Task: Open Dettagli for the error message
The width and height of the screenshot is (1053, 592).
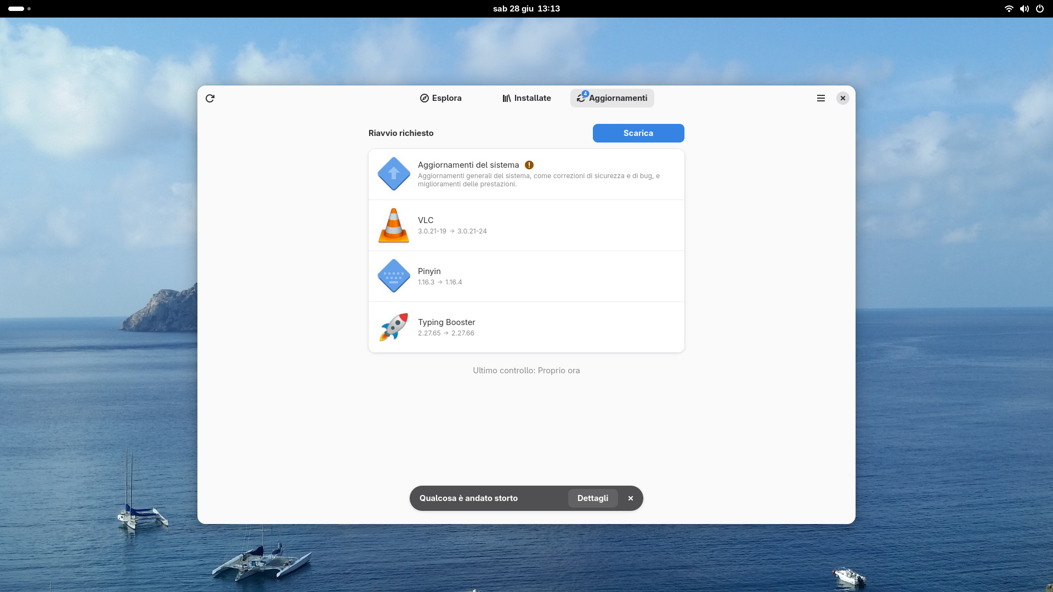Action: pos(592,498)
